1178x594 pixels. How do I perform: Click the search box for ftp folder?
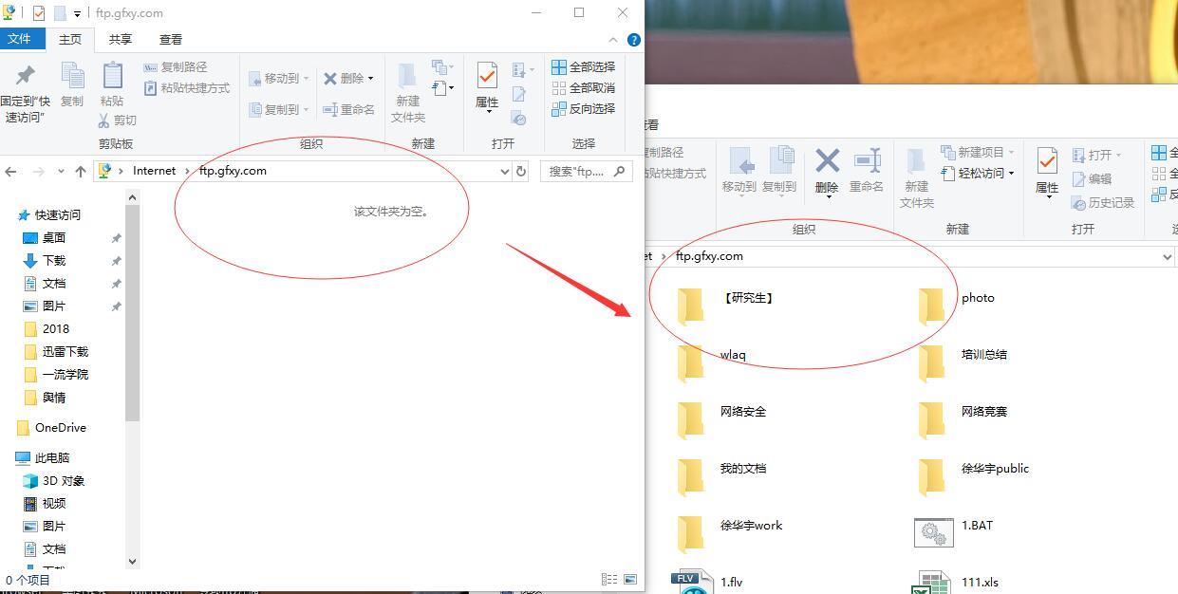tap(577, 172)
